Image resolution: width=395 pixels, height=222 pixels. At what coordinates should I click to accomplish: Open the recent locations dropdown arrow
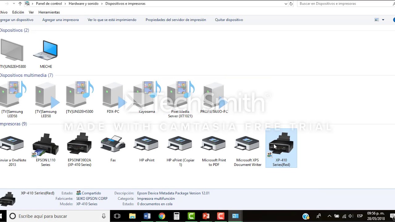pos(14,4)
